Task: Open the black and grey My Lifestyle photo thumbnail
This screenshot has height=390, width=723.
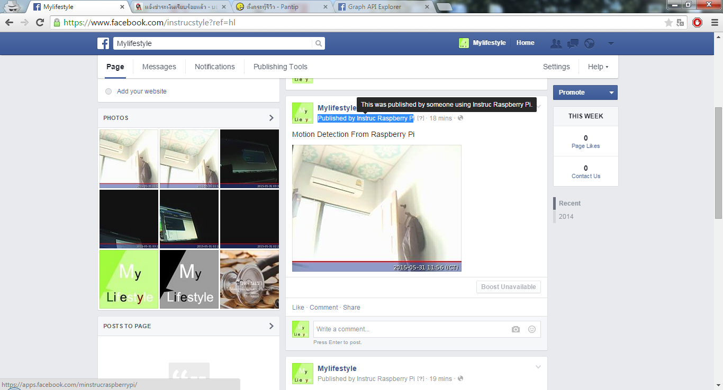Action: (x=189, y=280)
